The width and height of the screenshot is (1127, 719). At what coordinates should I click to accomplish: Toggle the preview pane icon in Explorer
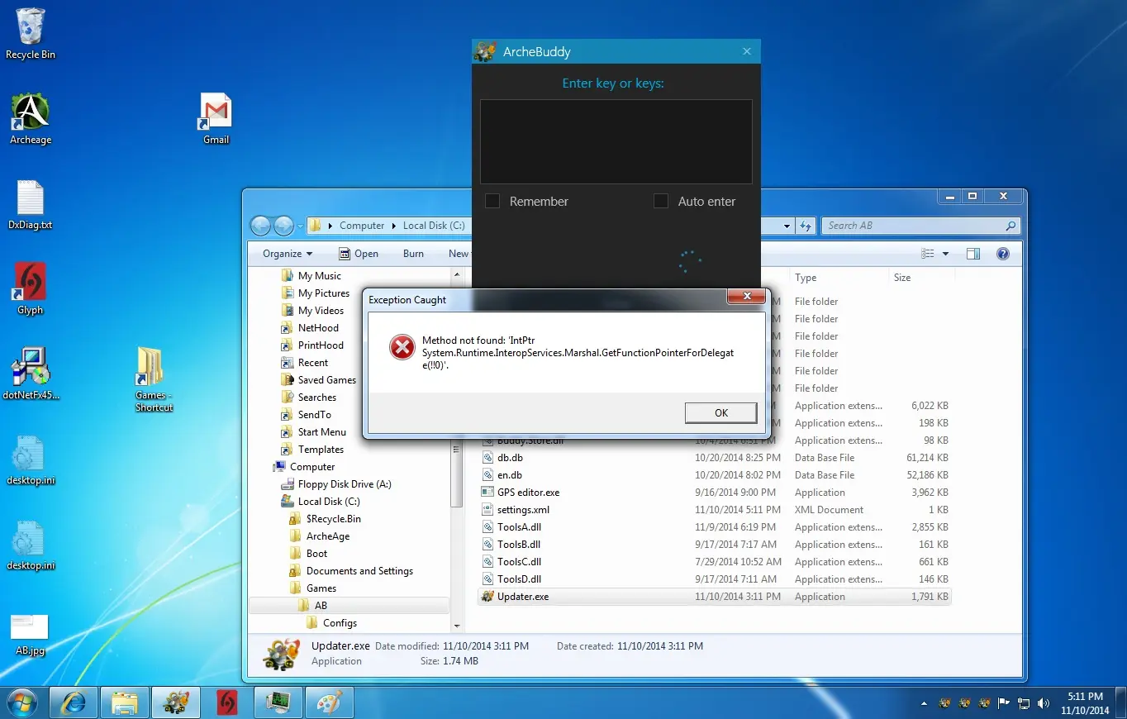click(973, 254)
